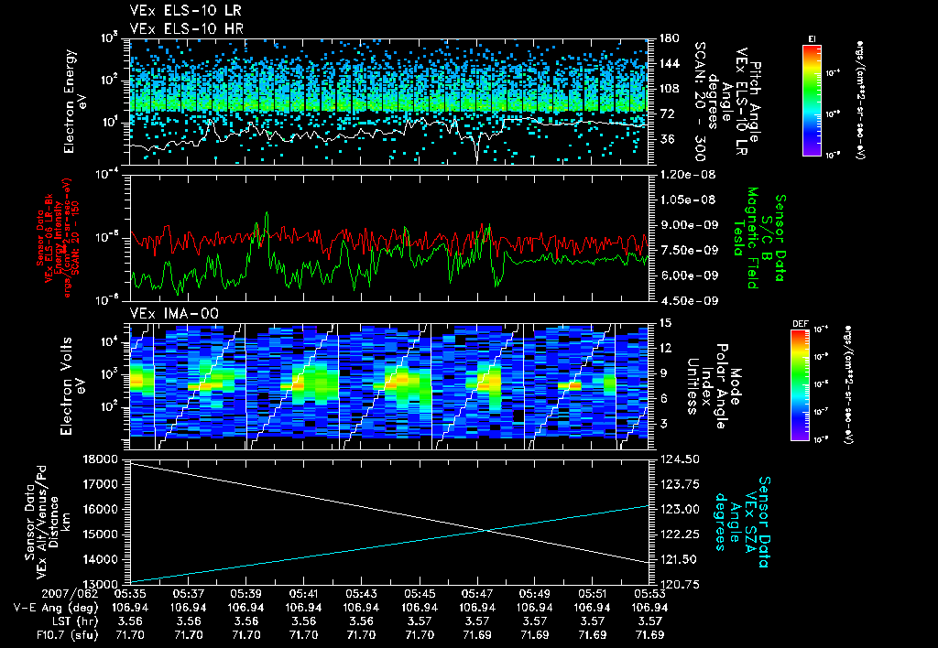Click the polar angle index tick 12
The image size is (938, 648).
point(666,348)
